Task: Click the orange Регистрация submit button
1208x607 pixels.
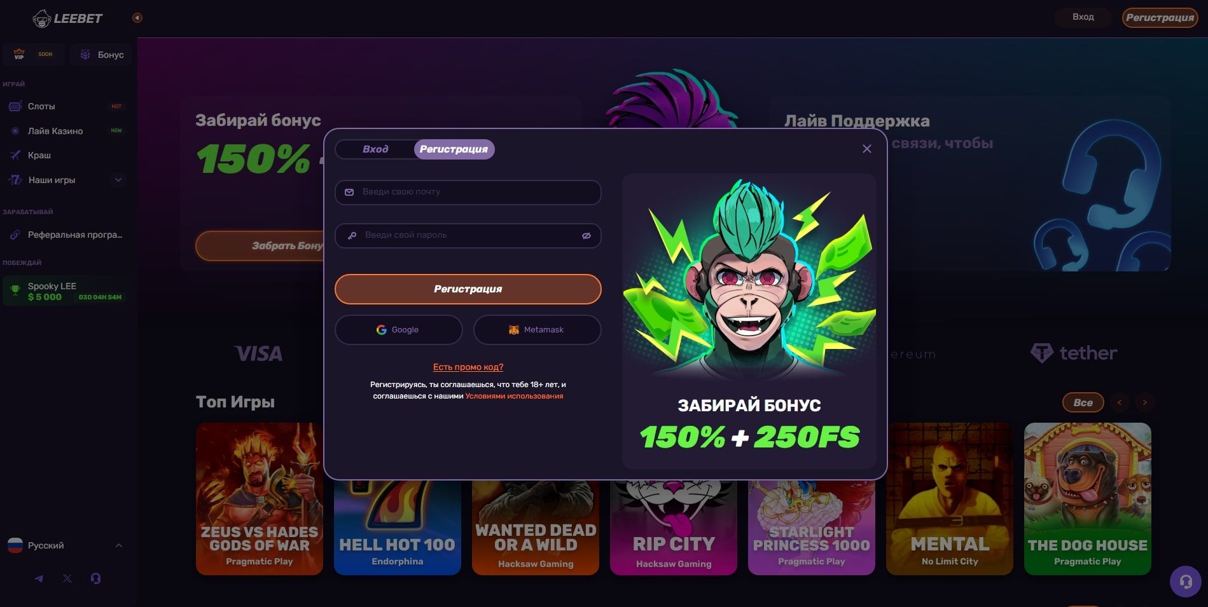Action: [x=468, y=289]
